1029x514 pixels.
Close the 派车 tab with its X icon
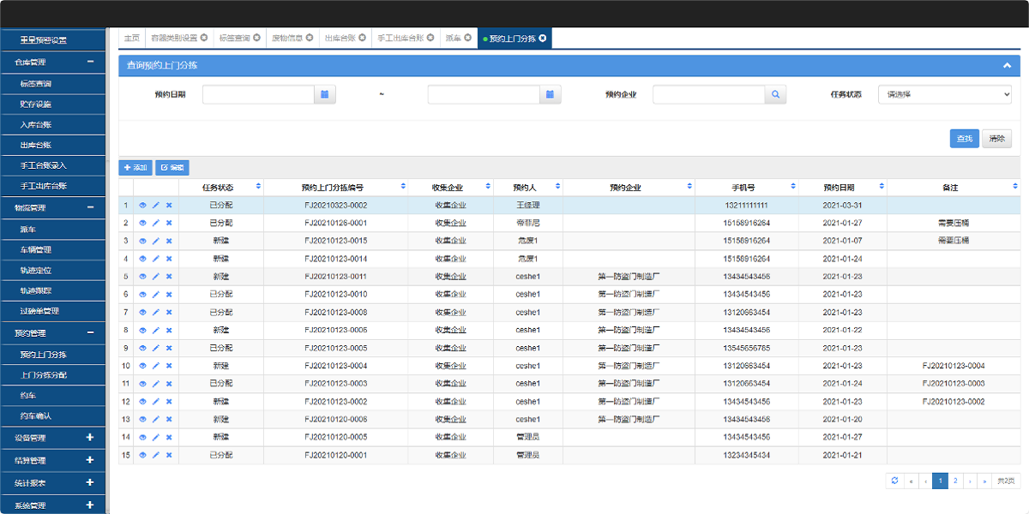[x=468, y=38]
